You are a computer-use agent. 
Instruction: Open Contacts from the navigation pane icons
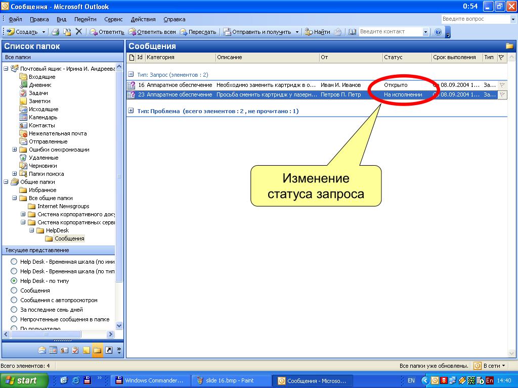pyautogui.click(x=64, y=350)
